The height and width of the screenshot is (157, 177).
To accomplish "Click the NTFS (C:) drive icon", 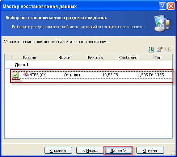I will pos(26,75).
